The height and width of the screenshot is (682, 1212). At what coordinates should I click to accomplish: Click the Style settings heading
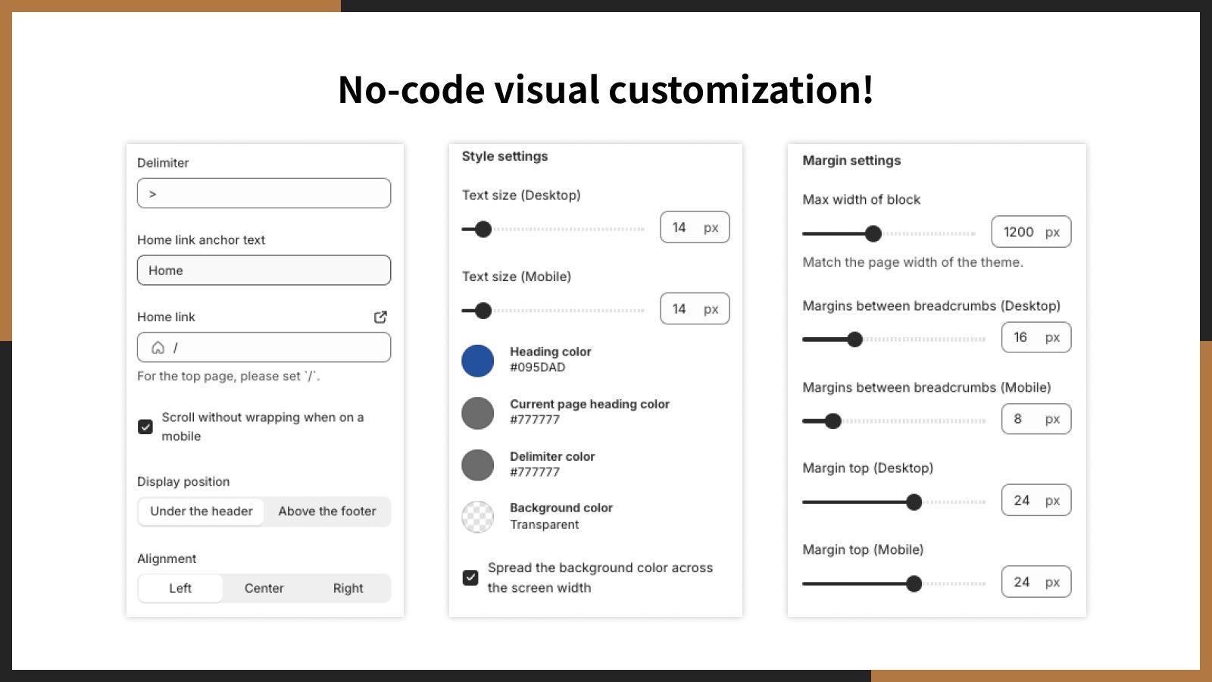click(504, 156)
